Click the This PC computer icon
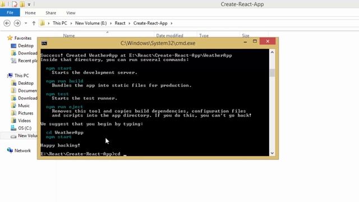This screenshot has height=202, width=359. (10, 75)
